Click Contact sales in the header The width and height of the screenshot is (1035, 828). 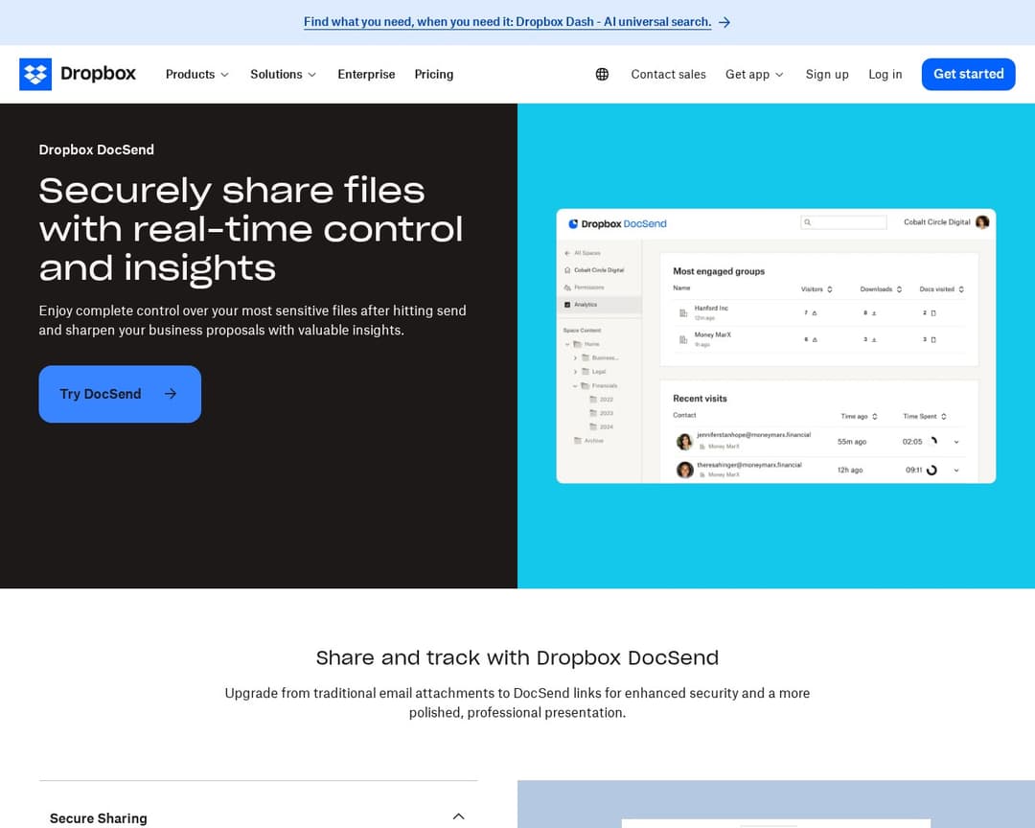(x=668, y=74)
